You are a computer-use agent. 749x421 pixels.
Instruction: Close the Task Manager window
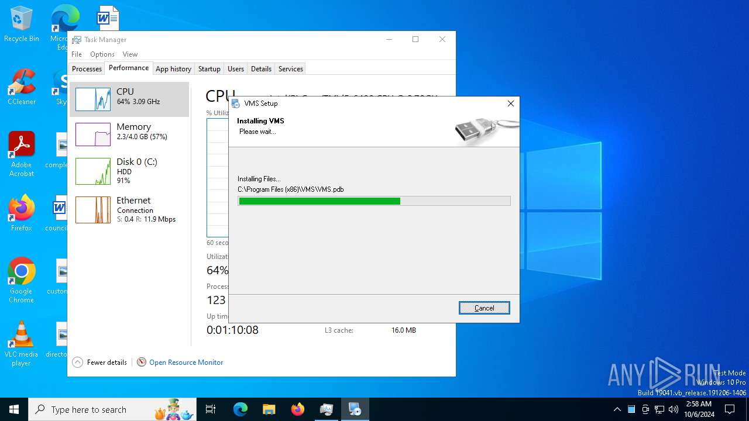[x=442, y=39]
